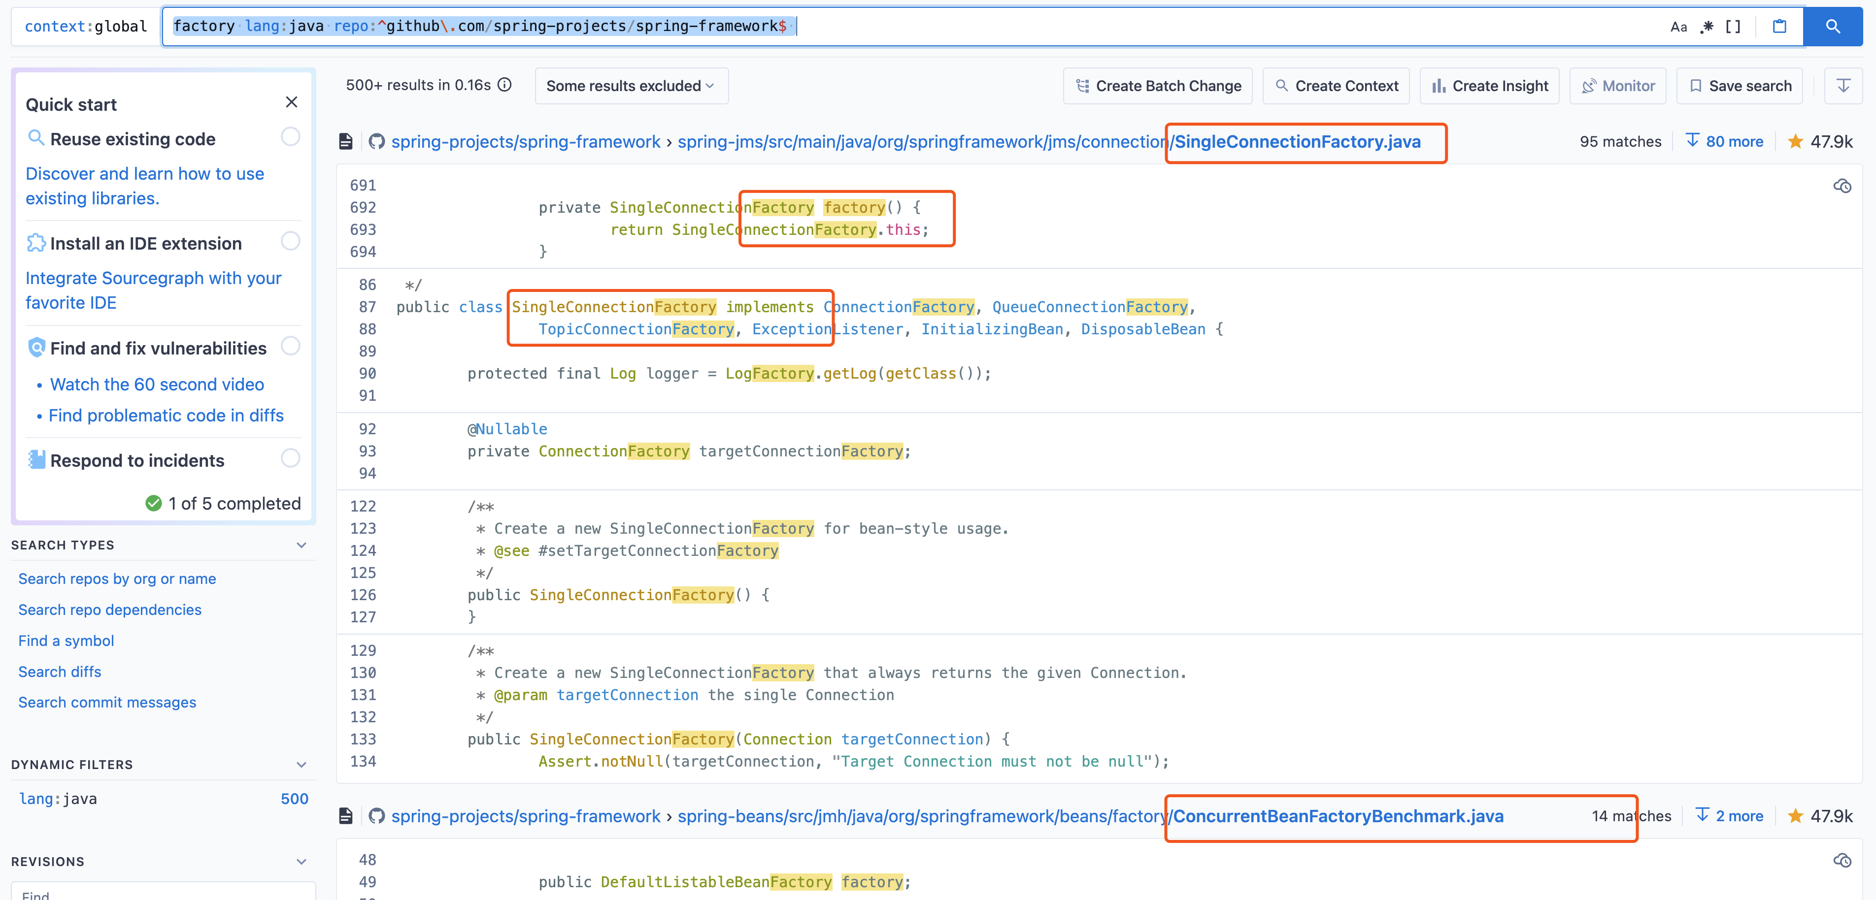1876x900 pixels.
Task: Open SingleConnectionFactory.java file link
Action: coord(1298,142)
